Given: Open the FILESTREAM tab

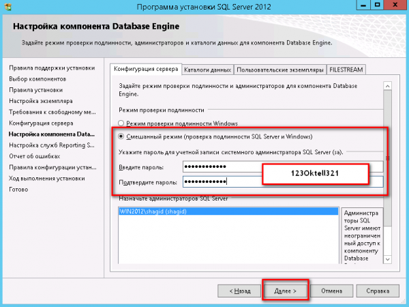Looking at the screenshot, I should (x=346, y=69).
